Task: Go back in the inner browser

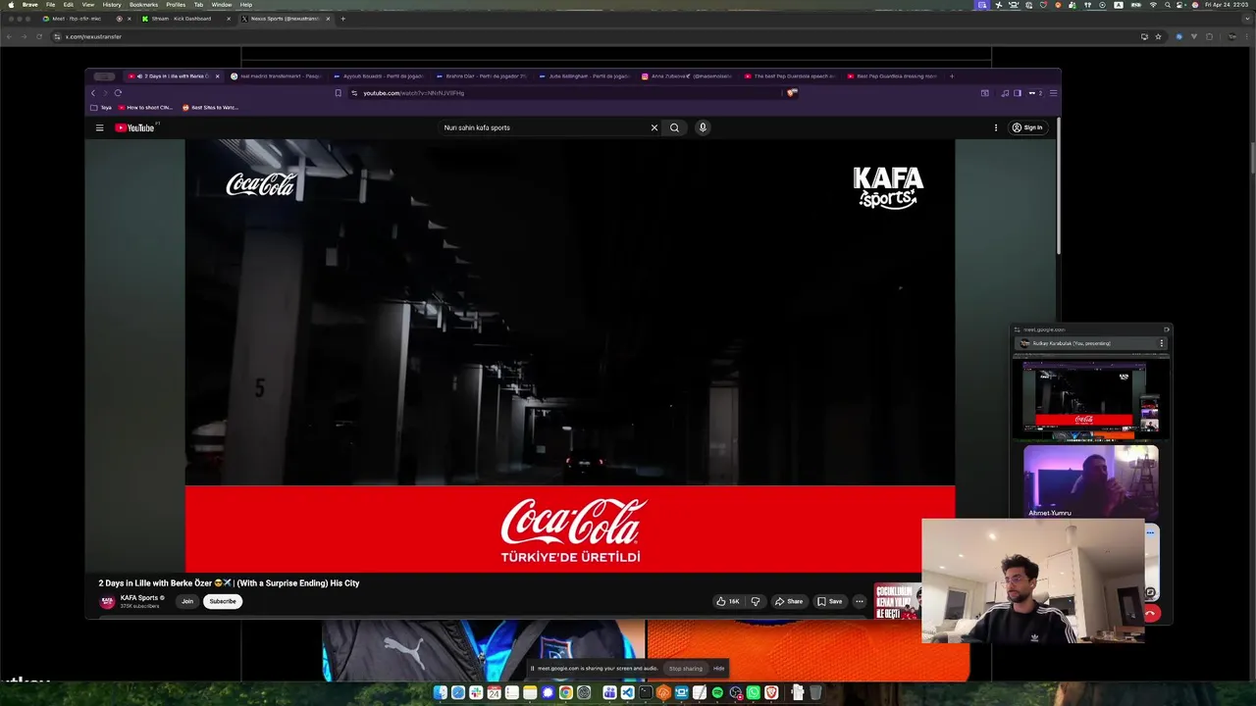Action: tap(94, 93)
